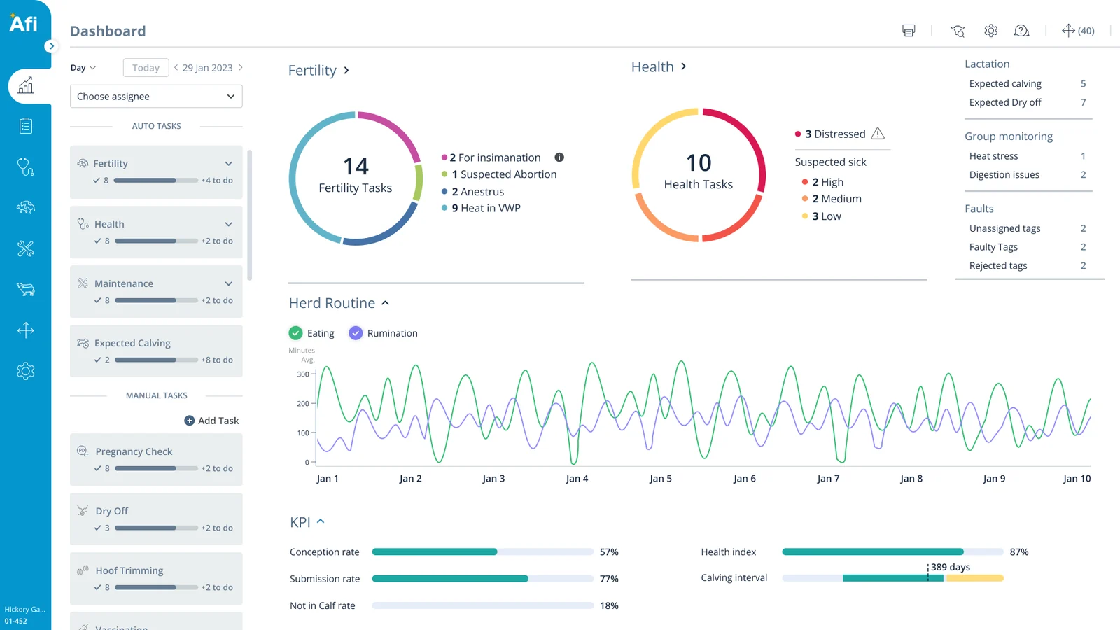Open the herd animal sidebar icon
The height and width of the screenshot is (630, 1120).
click(x=26, y=289)
